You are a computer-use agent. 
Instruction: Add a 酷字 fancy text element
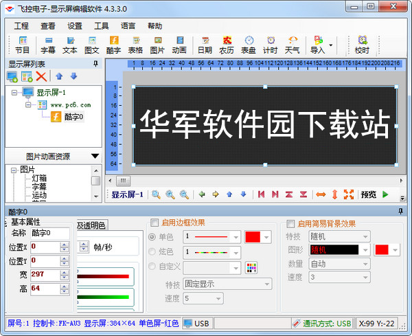coord(113,45)
